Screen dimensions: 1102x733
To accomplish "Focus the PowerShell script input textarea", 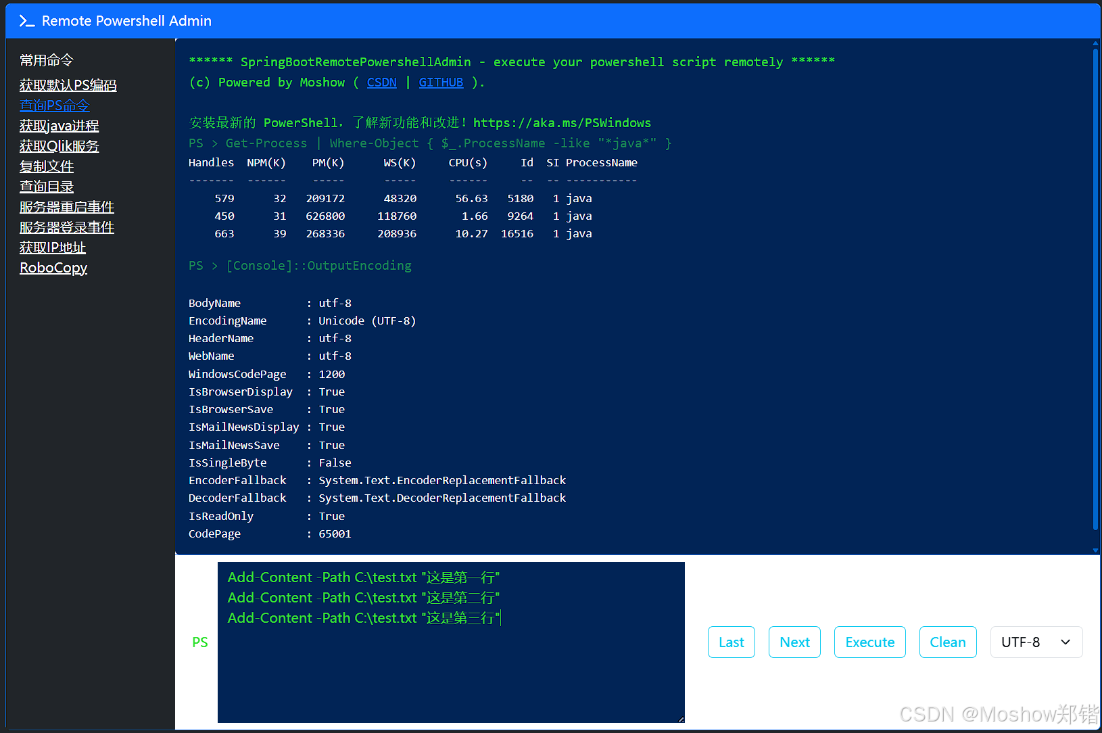I will (x=451, y=642).
